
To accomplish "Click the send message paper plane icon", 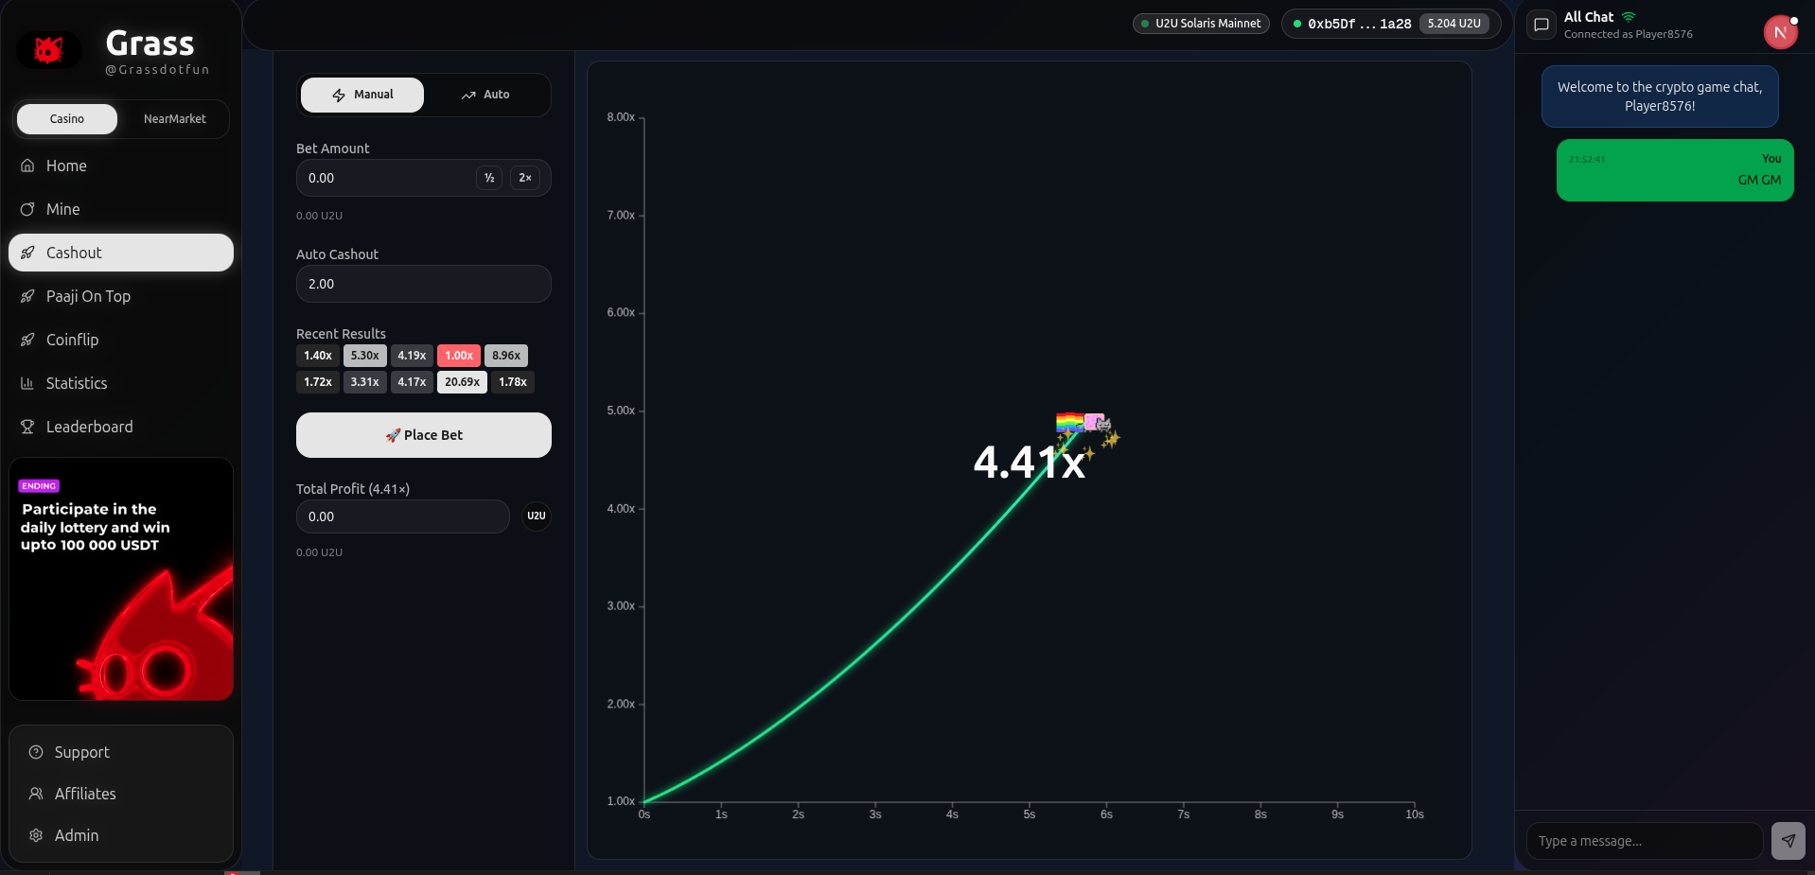I will pyautogui.click(x=1788, y=840).
